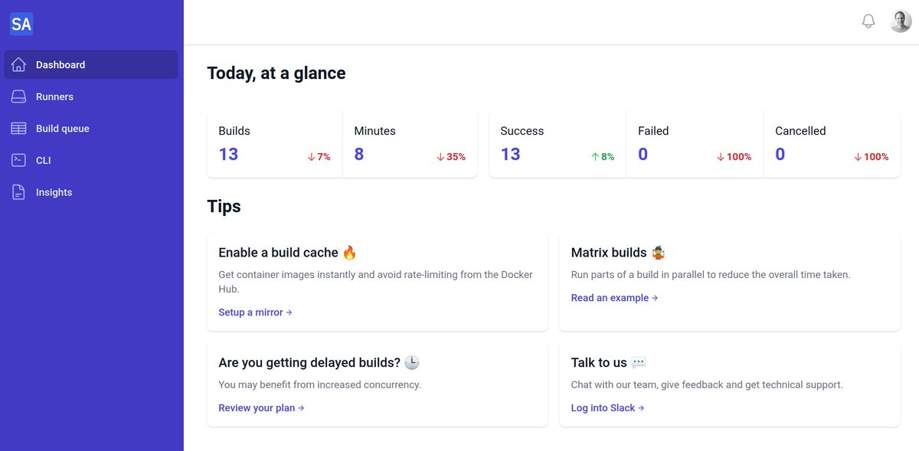This screenshot has width=919, height=451.
Task: Click the Minutes stat card
Action: point(411,144)
